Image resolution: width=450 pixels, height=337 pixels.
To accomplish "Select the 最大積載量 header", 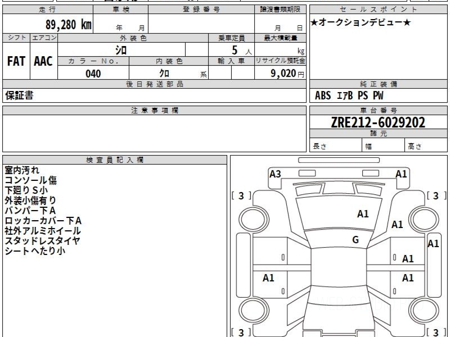I will (x=280, y=38).
